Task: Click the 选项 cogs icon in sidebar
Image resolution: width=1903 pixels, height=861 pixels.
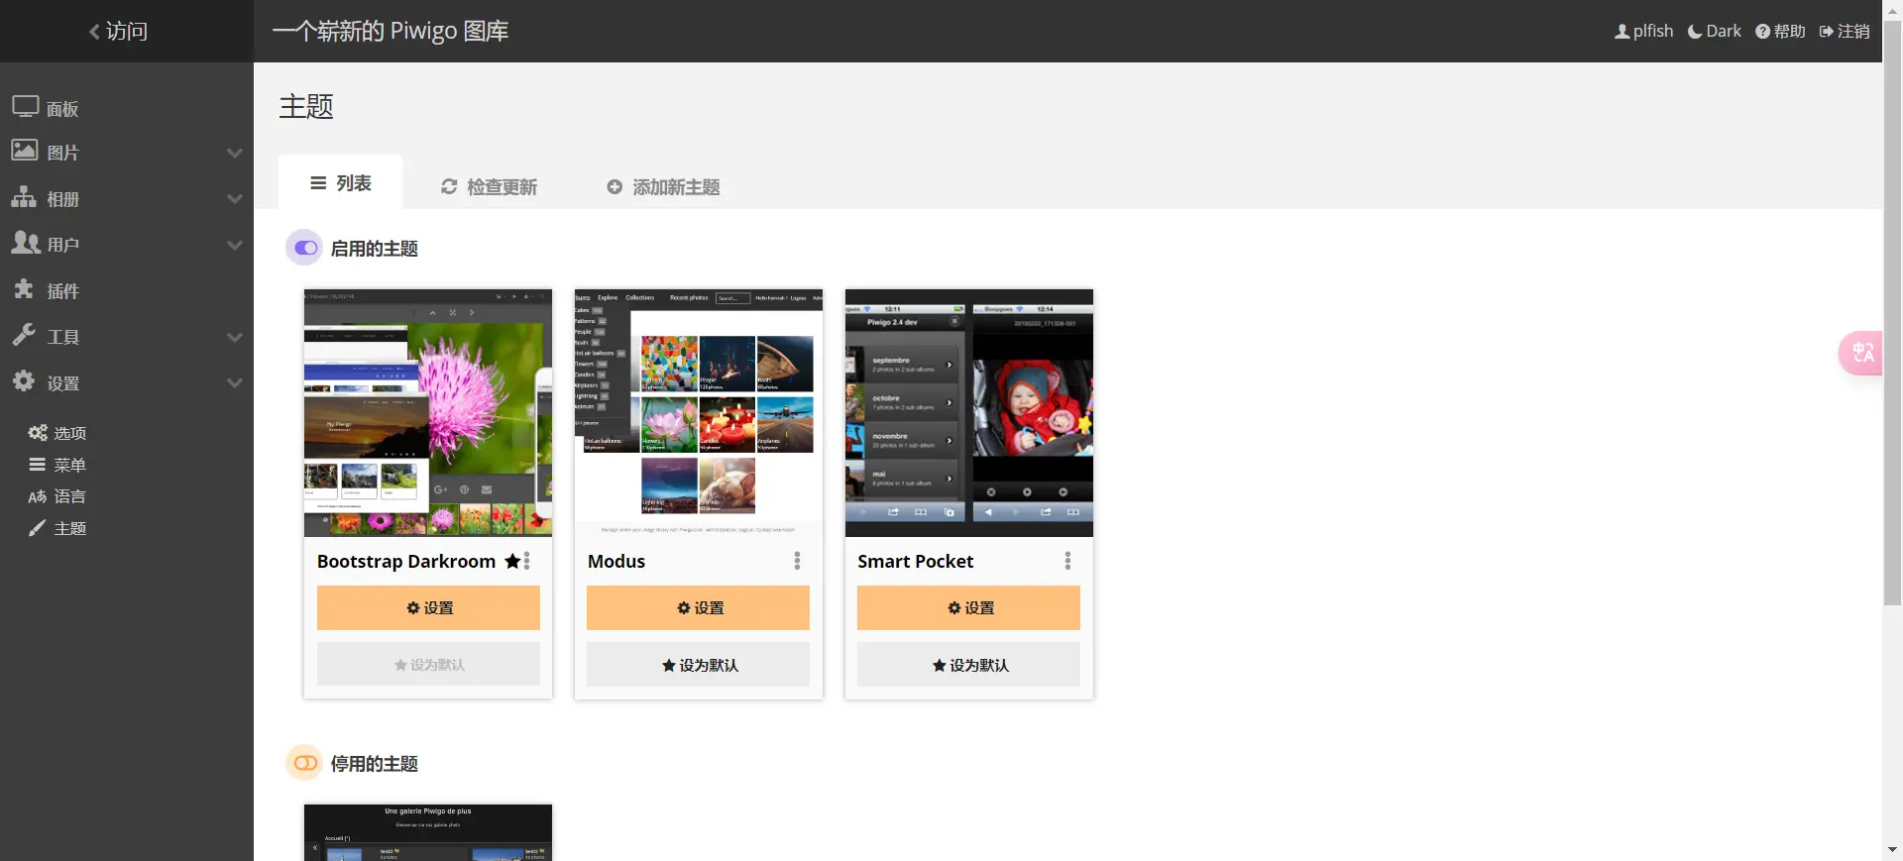Action: pos(38,433)
